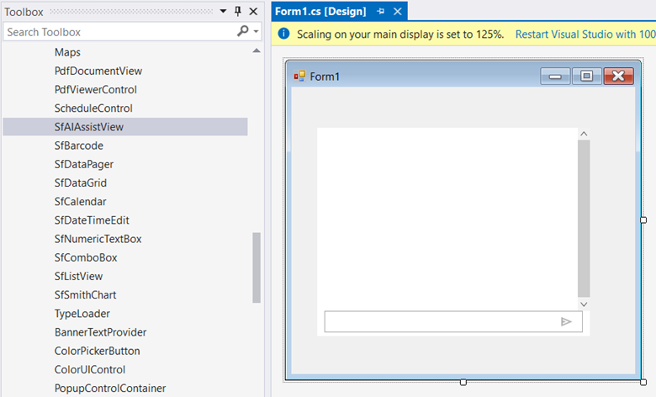
Task: Select the SfSmithChart toolbox item
Action: coord(85,295)
